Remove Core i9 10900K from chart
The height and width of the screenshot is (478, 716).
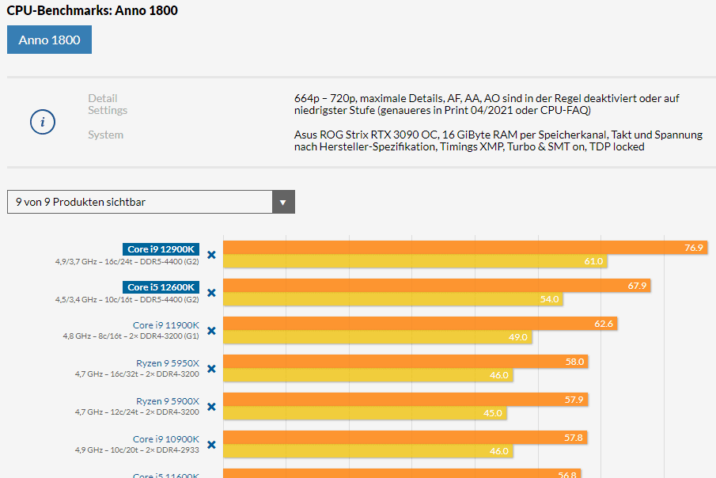211,445
